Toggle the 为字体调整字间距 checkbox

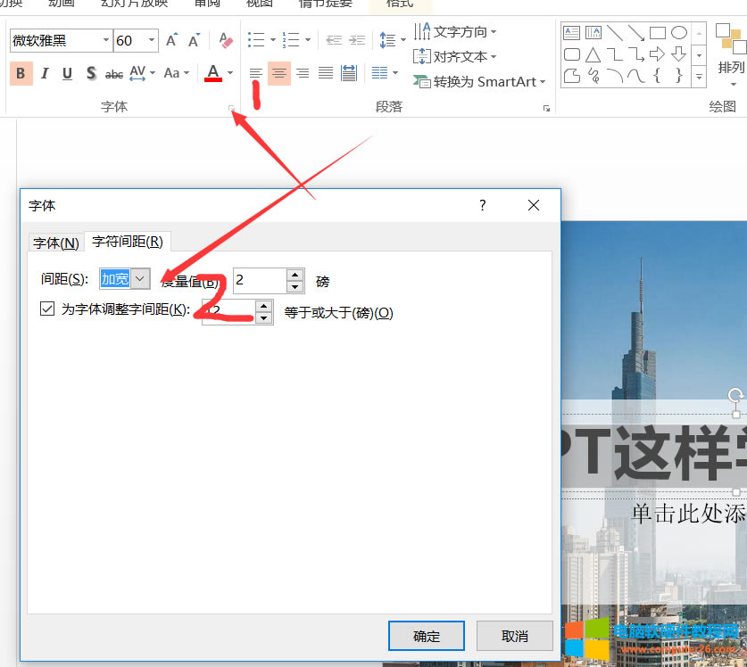tap(46, 309)
